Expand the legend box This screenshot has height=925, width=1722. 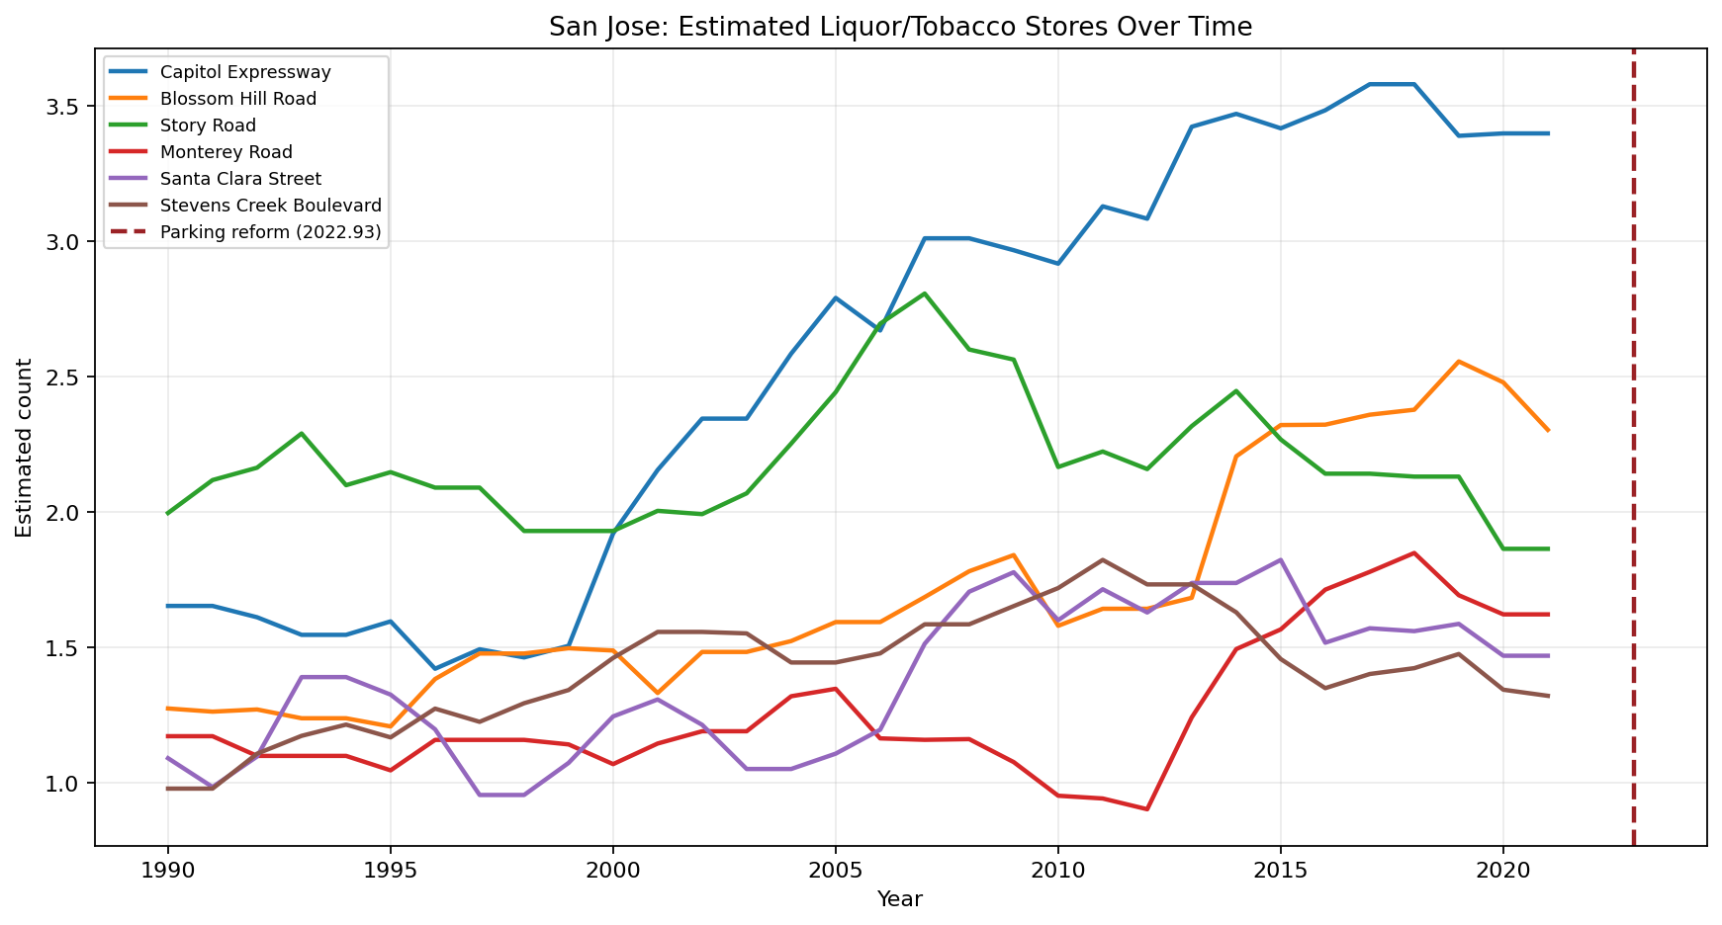tap(245, 152)
